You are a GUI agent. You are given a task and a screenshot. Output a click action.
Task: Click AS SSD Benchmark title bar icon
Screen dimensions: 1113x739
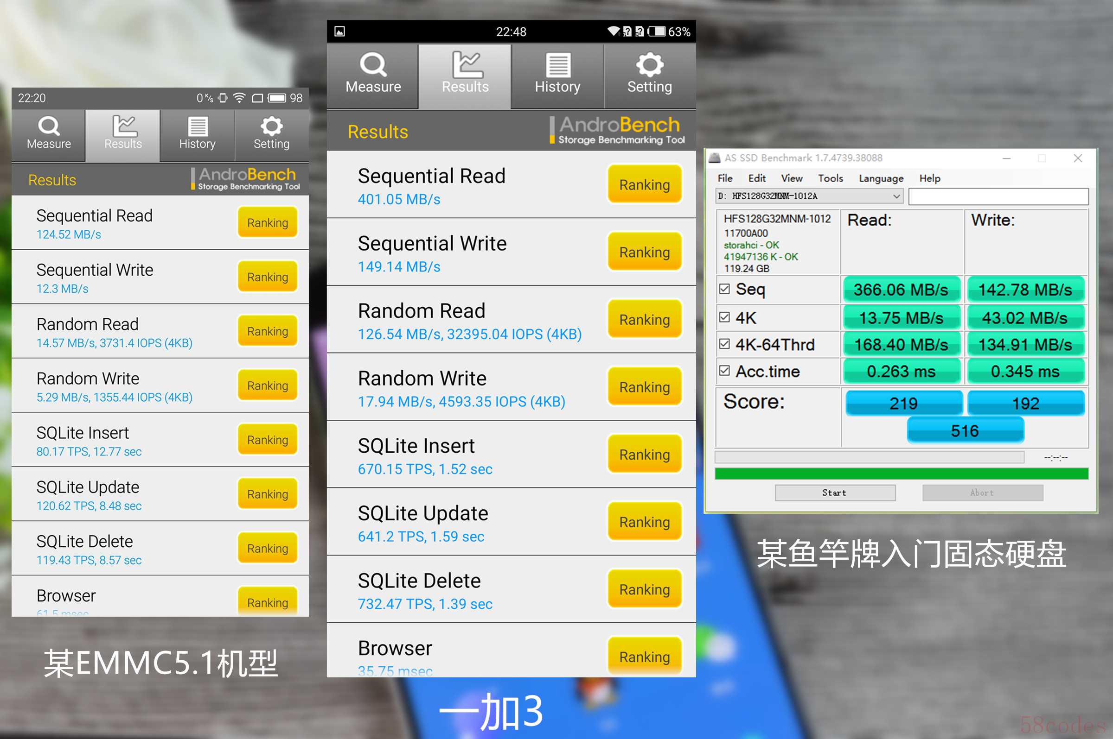coord(715,158)
